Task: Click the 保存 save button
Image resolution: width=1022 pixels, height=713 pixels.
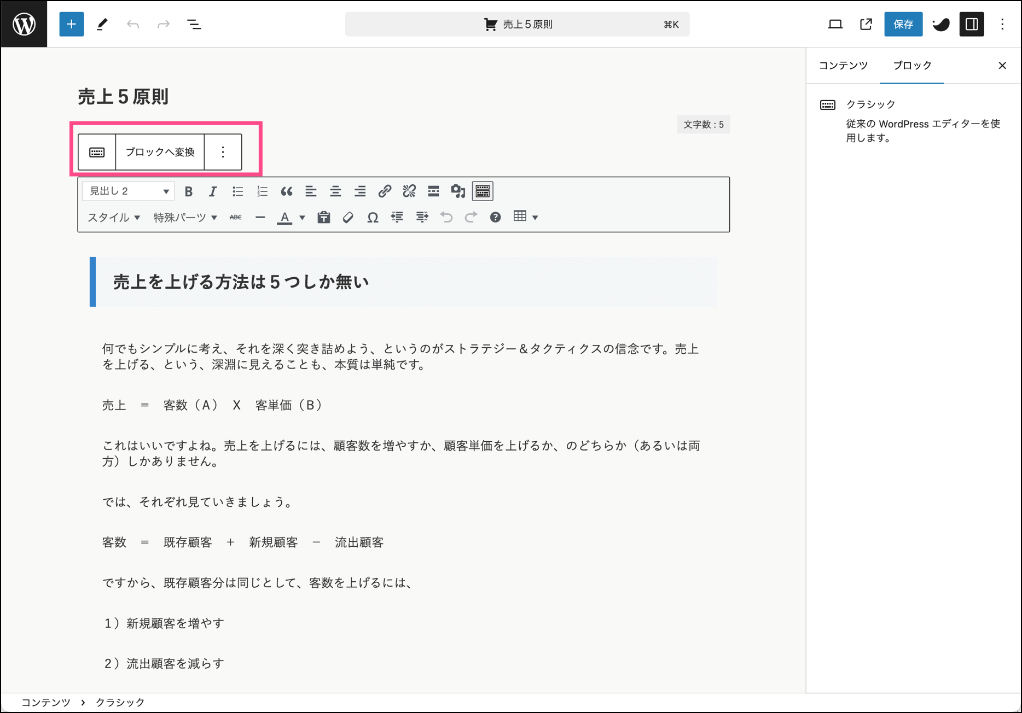Action: point(903,24)
